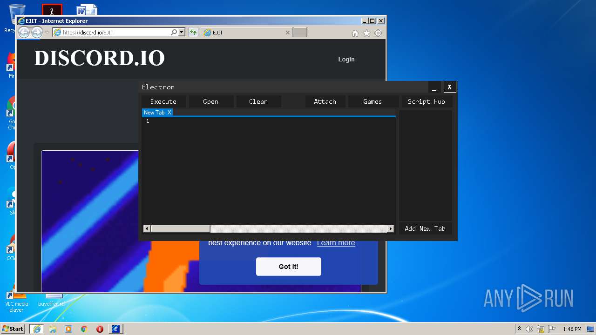Screen dimensions: 596x335
Task: Click the IE Home icon
Action: tap(355, 33)
